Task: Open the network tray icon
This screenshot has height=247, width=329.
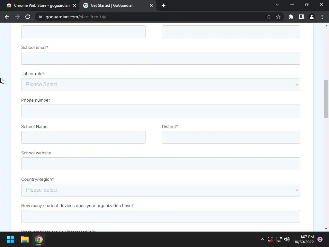Action: click(279, 239)
